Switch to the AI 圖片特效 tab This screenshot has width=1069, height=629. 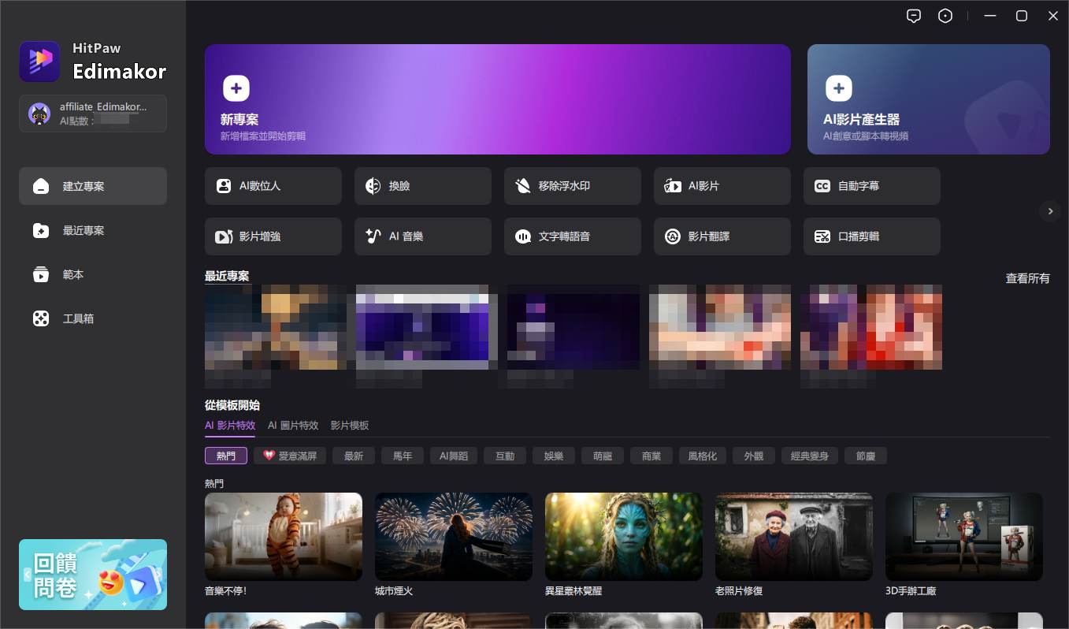(x=293, y=425)
